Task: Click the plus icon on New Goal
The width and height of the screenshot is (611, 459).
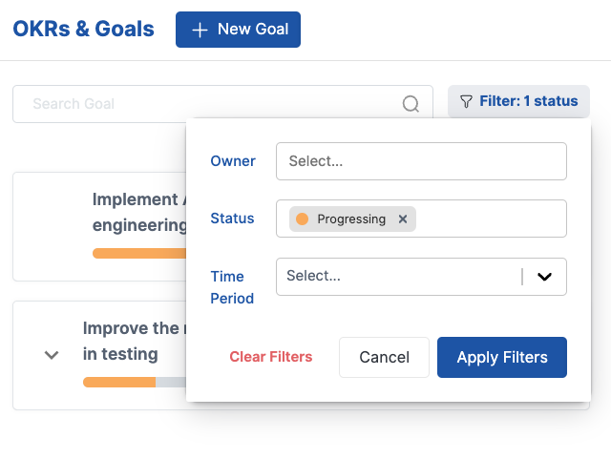Action: click(200, 30)
